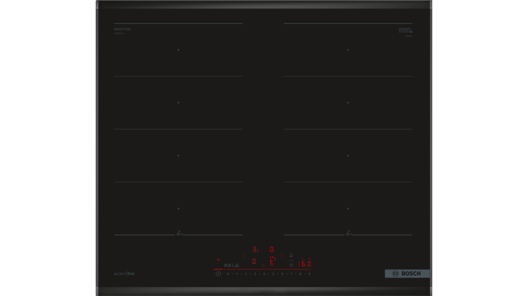
Task: Select the top-right zone display showing 0
Action: [272, 250]
